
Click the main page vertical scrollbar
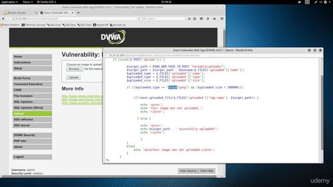[224, 102]
